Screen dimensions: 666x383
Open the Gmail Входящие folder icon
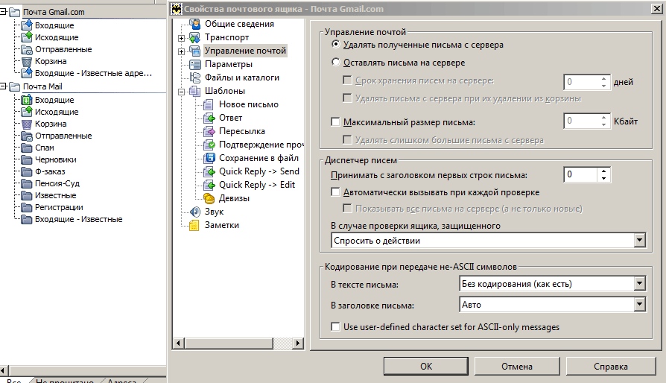(26, 25)
